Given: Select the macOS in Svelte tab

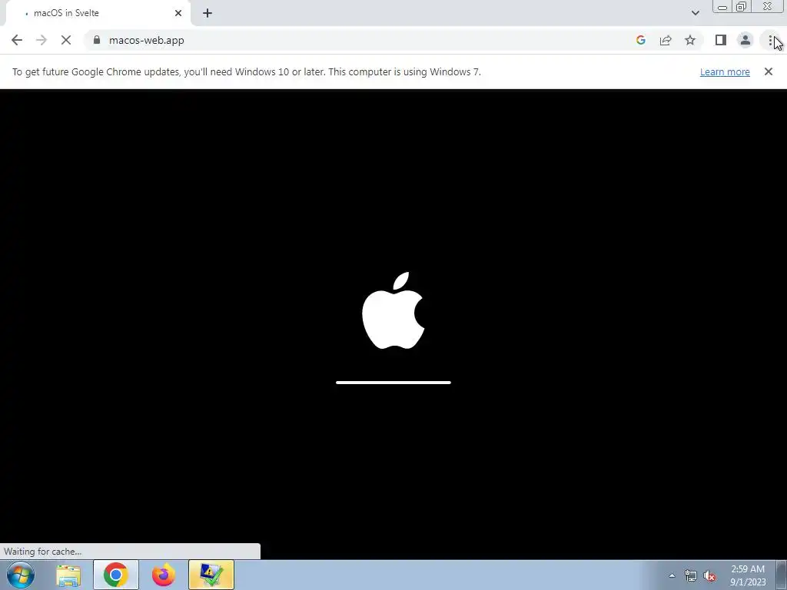Looking at the screenshot, I should coord(98,13).
